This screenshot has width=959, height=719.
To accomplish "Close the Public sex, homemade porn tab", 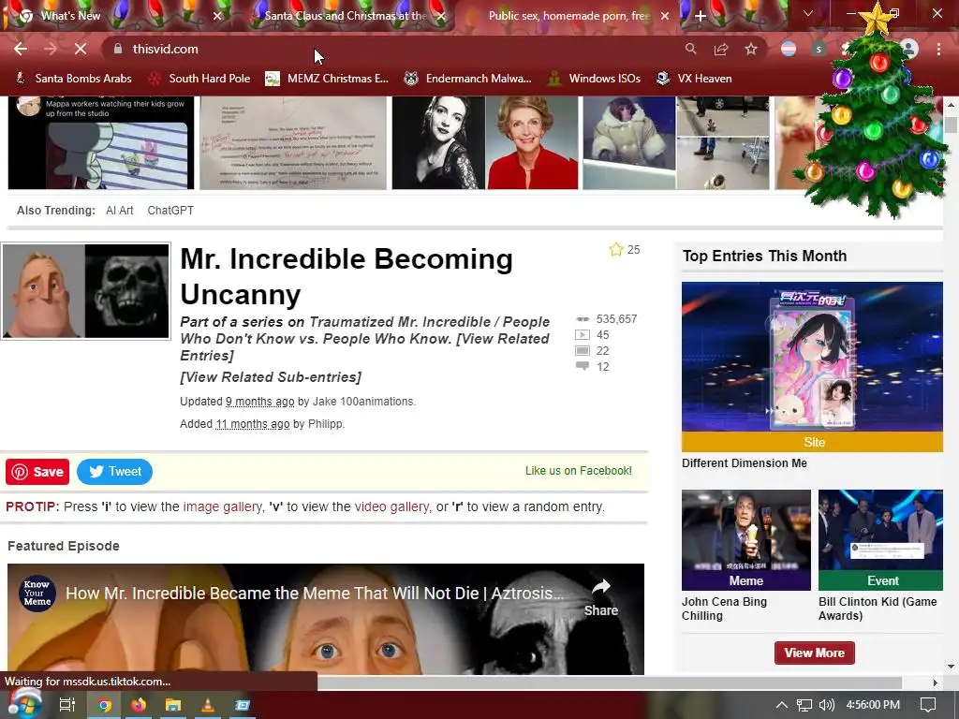I will [665, 16].
